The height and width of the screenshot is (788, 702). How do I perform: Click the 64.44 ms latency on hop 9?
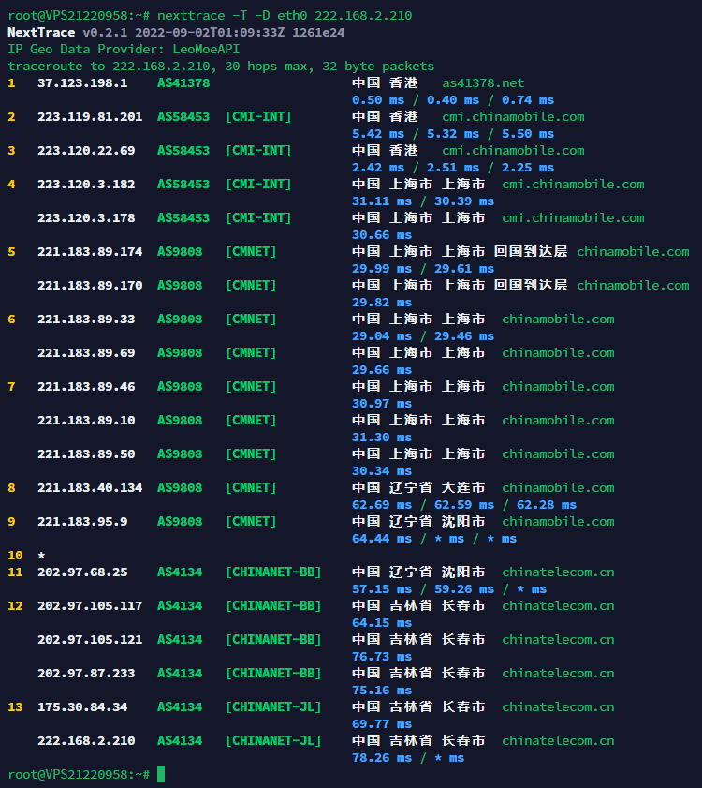tap(382, 538)
